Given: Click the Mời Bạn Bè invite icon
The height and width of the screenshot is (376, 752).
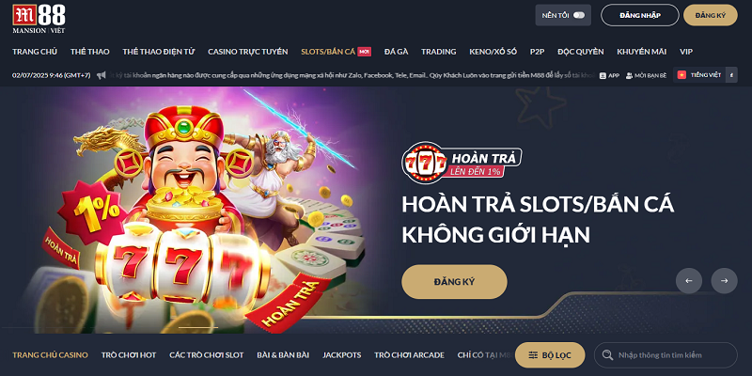Looking at the screenshot, I should (x=629, y=75).
